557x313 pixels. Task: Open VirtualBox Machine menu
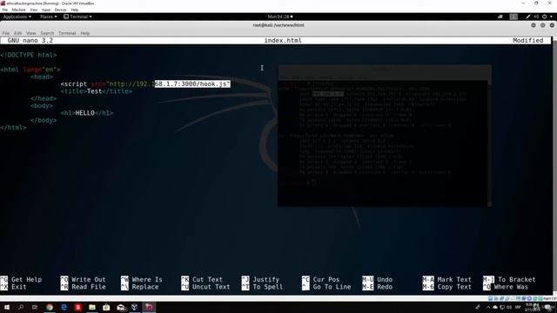[x=19, y=10]
